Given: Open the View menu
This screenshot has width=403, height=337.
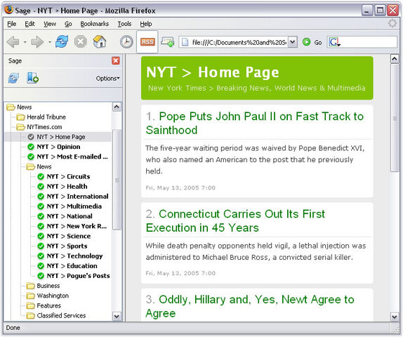Looking at the screenshot, I should click(x=50, y=24).
